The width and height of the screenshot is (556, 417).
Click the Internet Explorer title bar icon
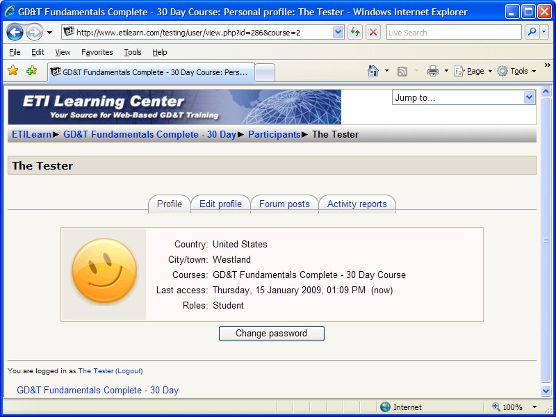[10, 12]
